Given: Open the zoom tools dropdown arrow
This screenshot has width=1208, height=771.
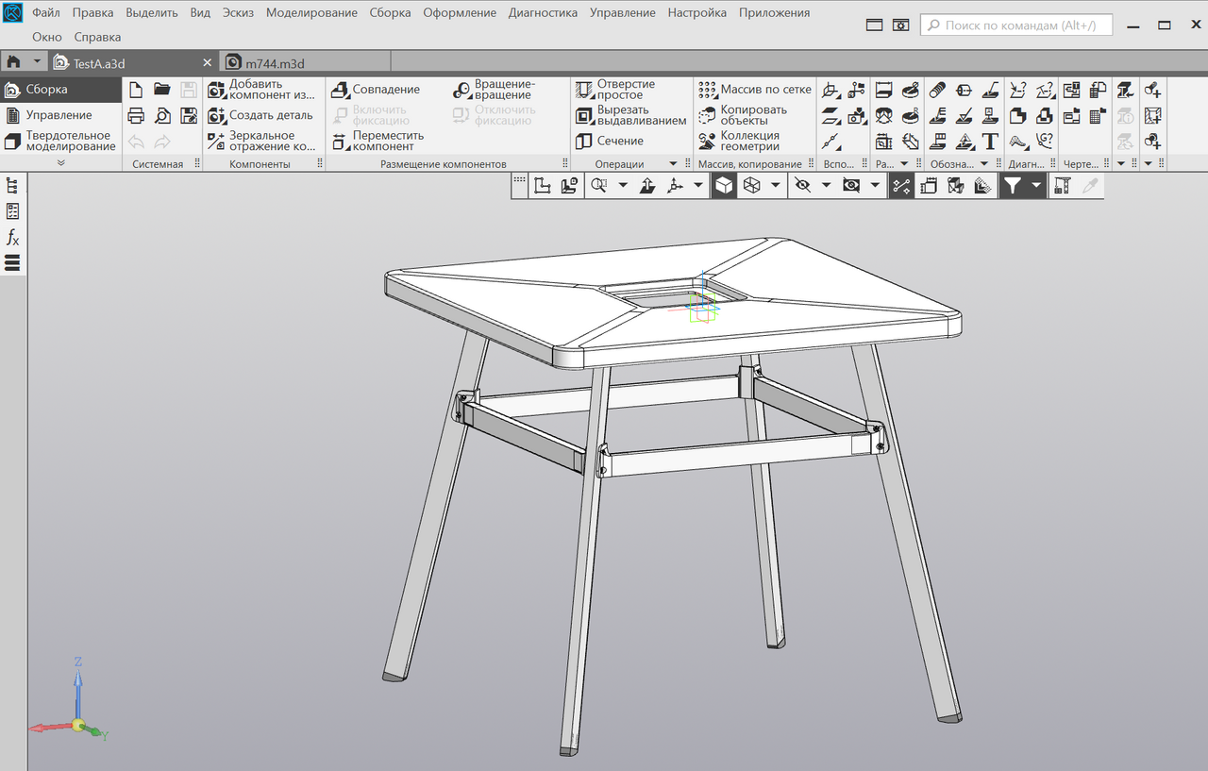Looking at the screenshot, I should click(x=623, y=186).
